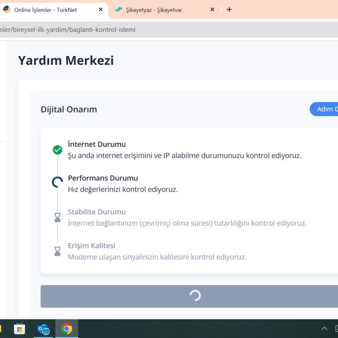Click the 'Modeme ulaşan sinyalinizin kalitesini' description
Screen dimensions: 338x338
point(157,257)
